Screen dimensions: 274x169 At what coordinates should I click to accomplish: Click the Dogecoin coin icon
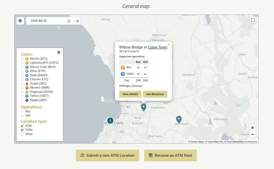(x=27, y=92)
